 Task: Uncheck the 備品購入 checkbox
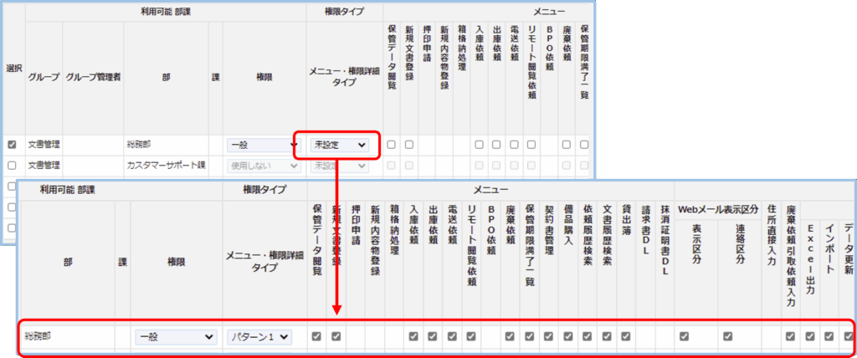point(567,336)
